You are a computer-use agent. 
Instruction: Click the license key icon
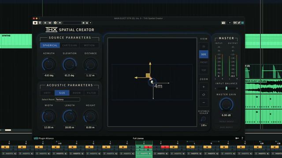pyautogui.click(x=237, y=138)
